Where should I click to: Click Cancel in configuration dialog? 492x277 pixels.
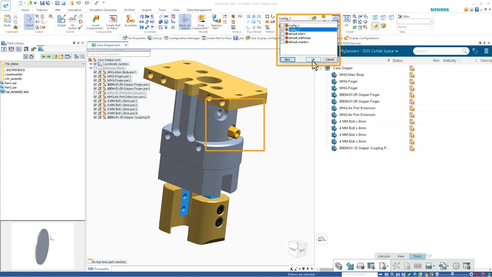(x=330, y=60)
